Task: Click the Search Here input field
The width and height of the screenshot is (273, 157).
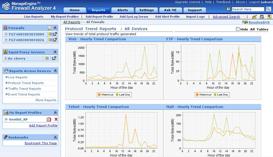Action: (248, 9)
